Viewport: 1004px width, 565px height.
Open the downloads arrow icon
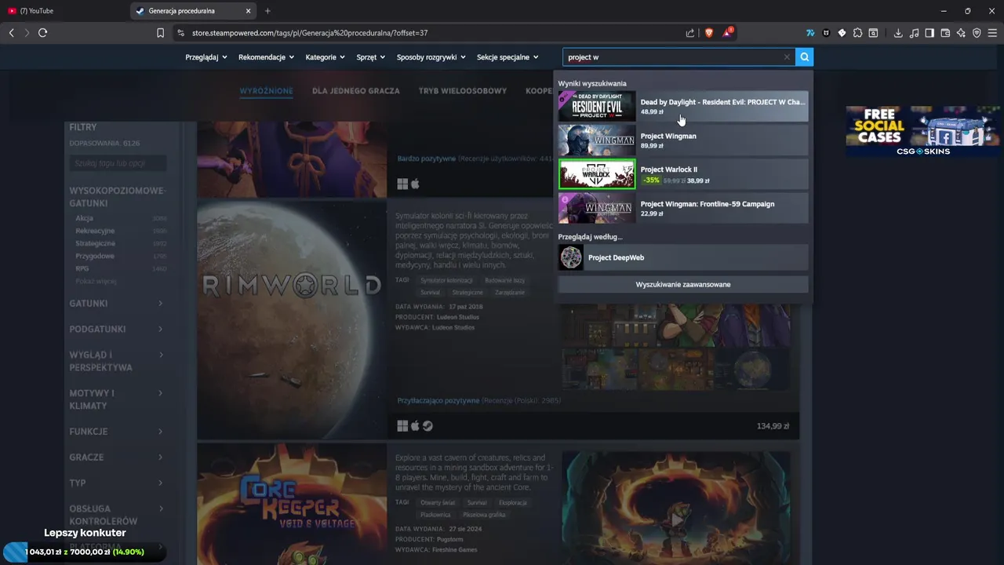point(898,33)
